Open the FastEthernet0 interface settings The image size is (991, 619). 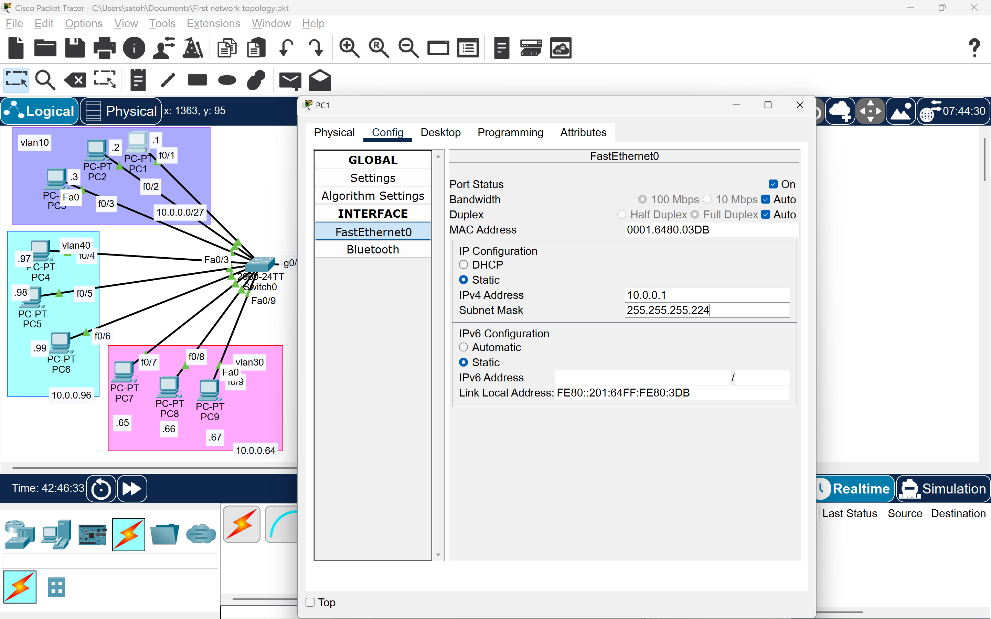[373, 232]
